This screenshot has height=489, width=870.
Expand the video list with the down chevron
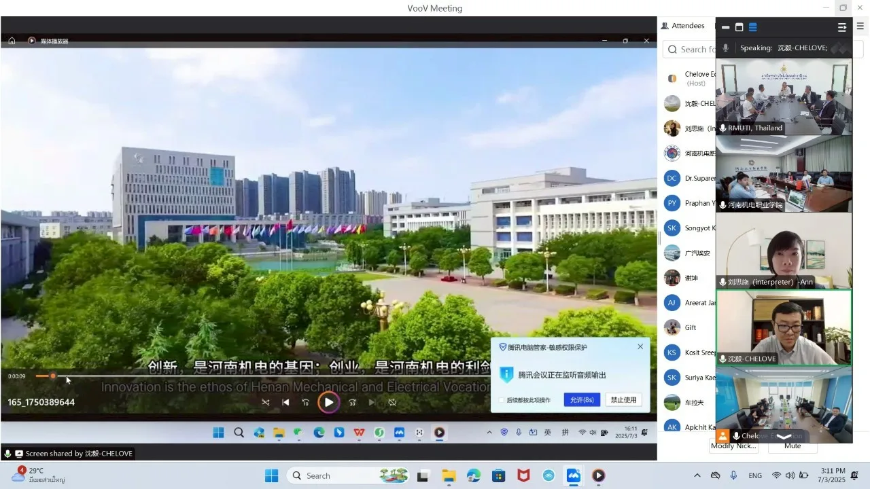(784, 437)
